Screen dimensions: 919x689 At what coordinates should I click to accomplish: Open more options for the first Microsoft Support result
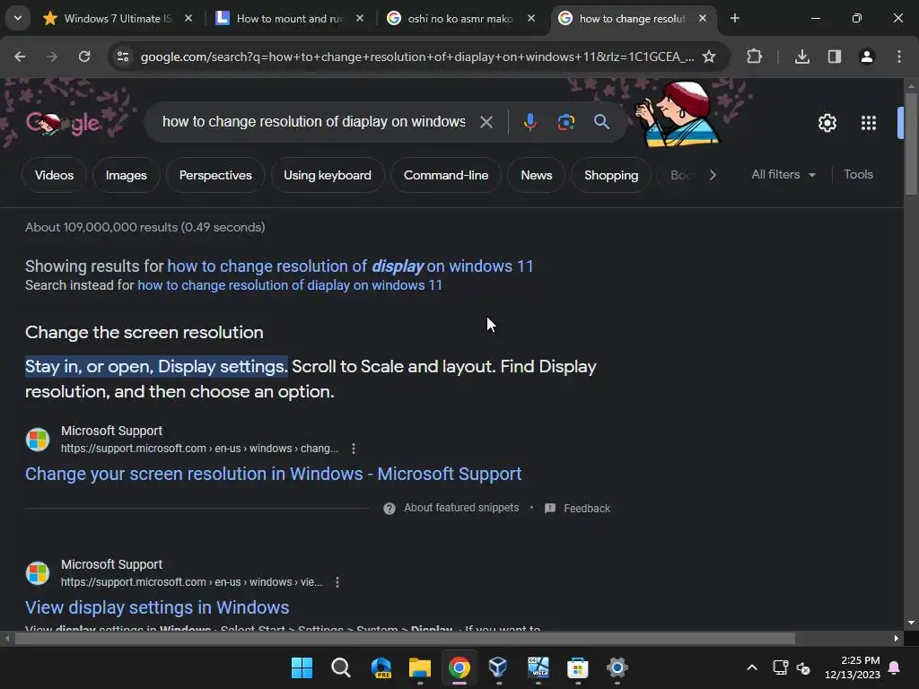point(354,449)
